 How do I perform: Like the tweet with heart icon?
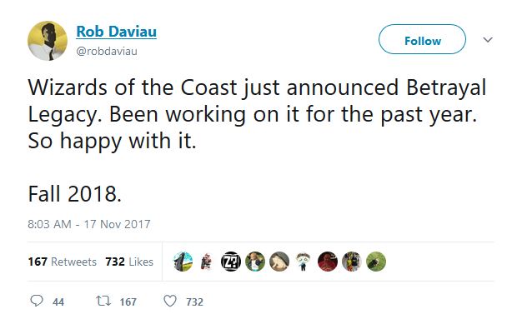coord(170,301)
